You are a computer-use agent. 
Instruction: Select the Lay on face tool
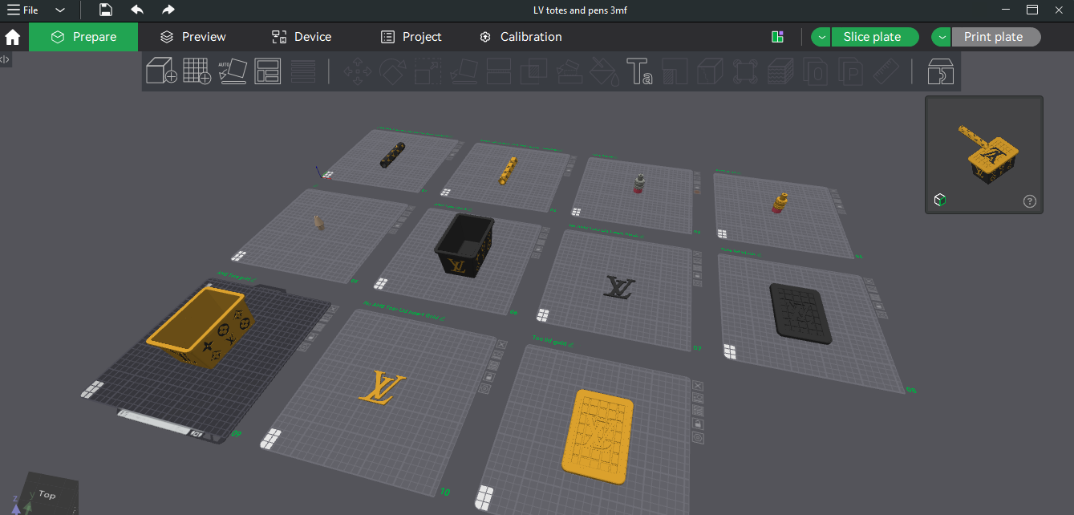(463, 71)
